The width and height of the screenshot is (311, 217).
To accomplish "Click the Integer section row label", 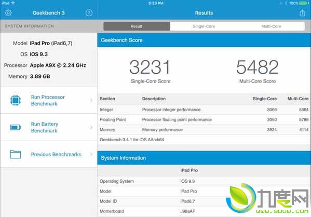I will tap(106, 110).
